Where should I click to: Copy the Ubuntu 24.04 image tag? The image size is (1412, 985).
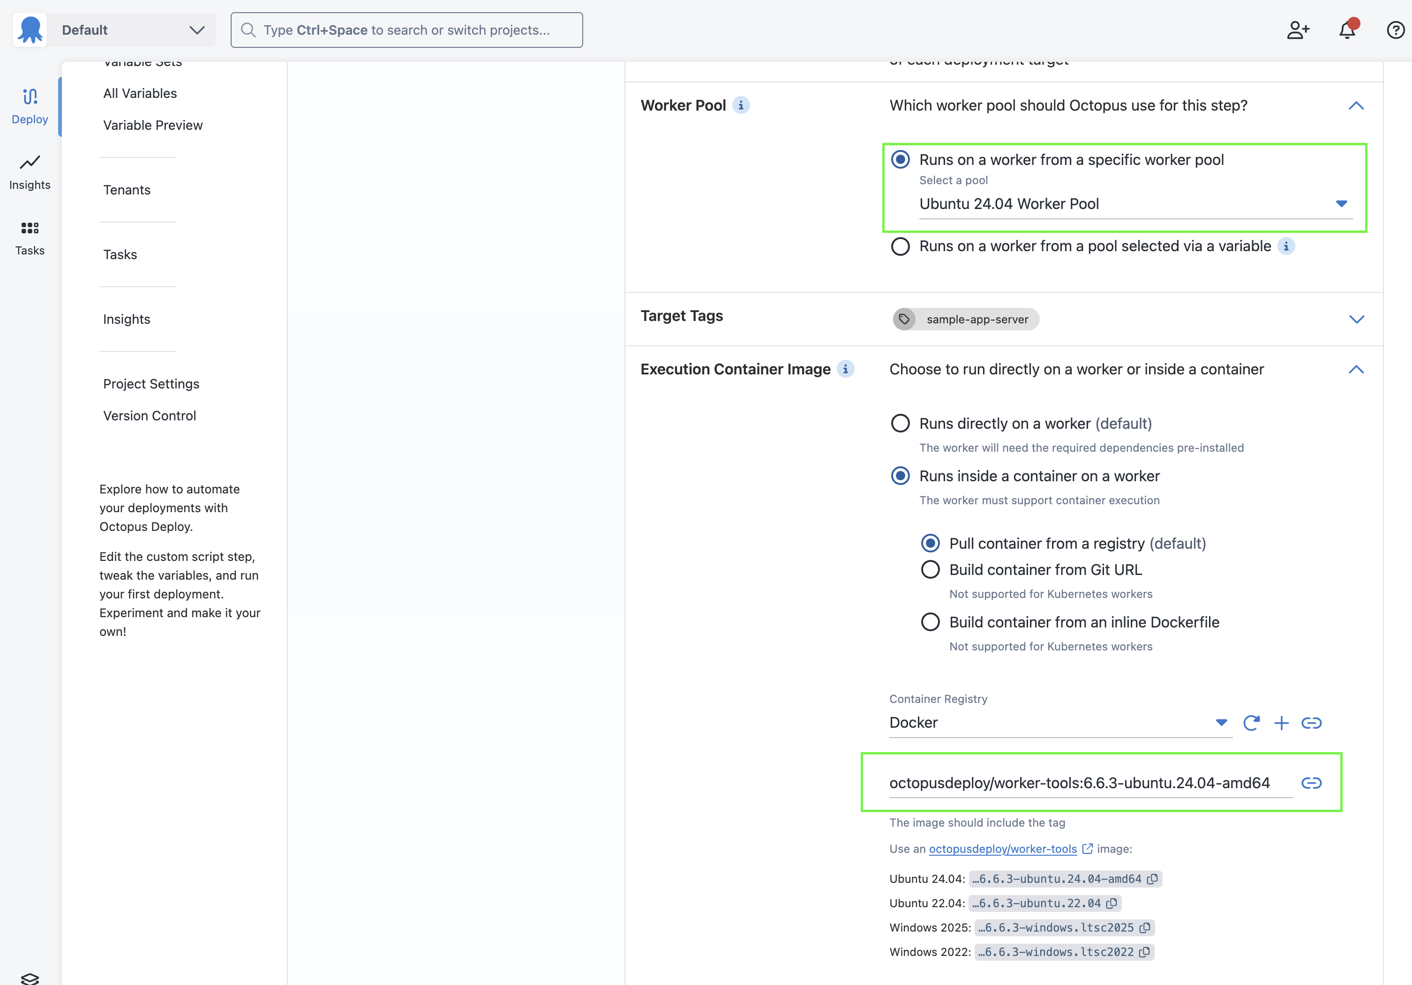[x=1152, y=879]
